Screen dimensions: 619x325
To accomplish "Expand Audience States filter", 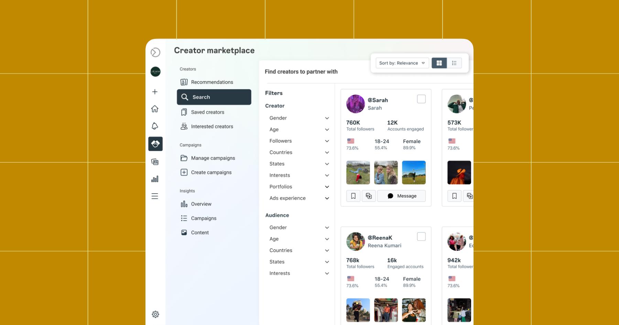I will click(299, 262).
